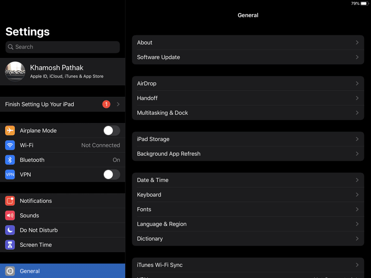Tap the VPN icon in sidebar
371x278 pixels.
tap(10, 175)
